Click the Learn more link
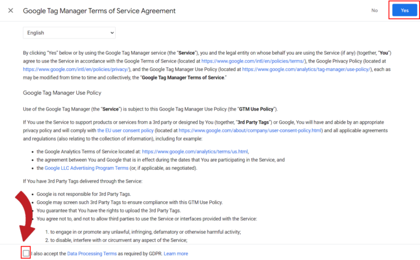Image resolution: width=420 pixels, height=260 pixels. 176,253
